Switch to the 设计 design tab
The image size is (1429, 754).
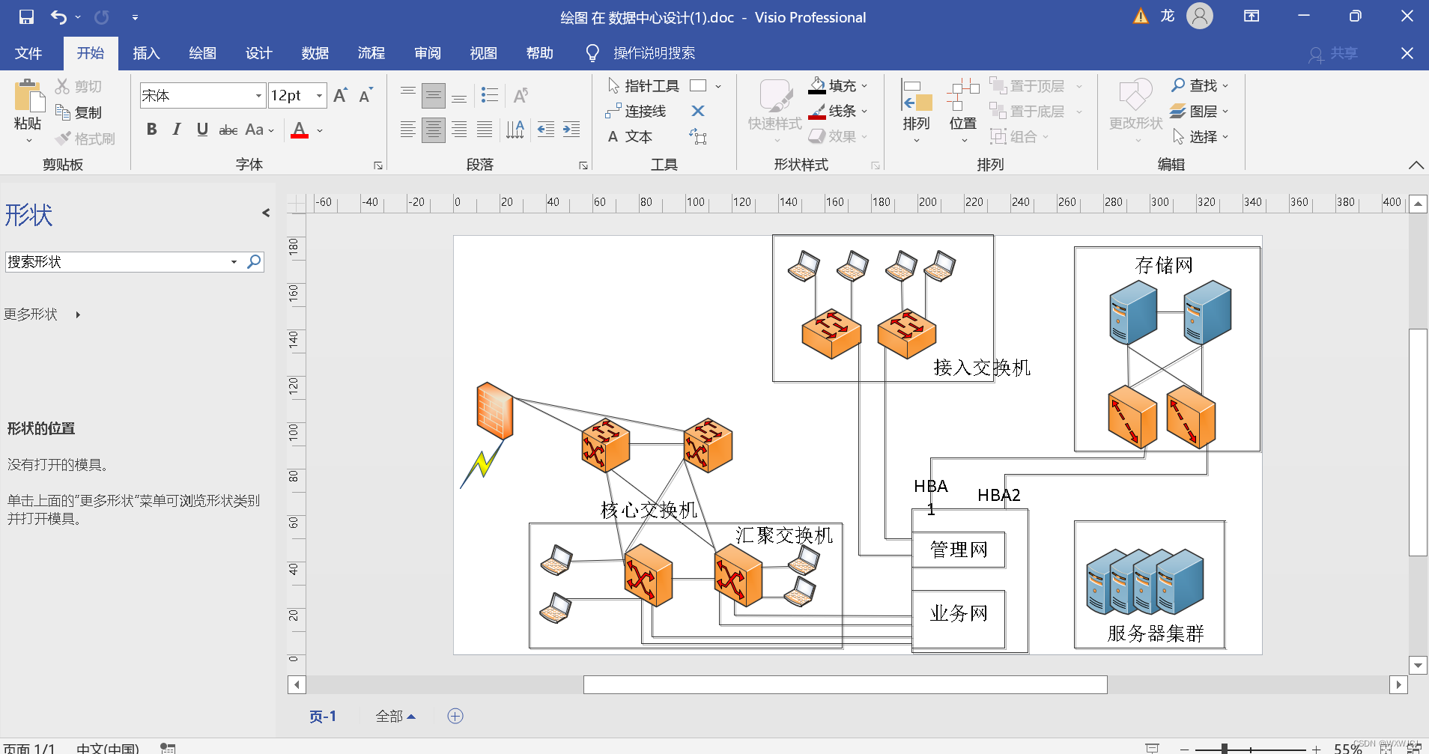(x=258, y=53)
